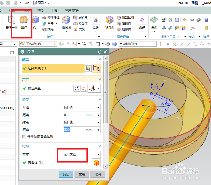The image size is (211, 185).
Task: Click the curve selection icon beside 选择曲线
Action: pyautogui.click(x=96, y=68)
